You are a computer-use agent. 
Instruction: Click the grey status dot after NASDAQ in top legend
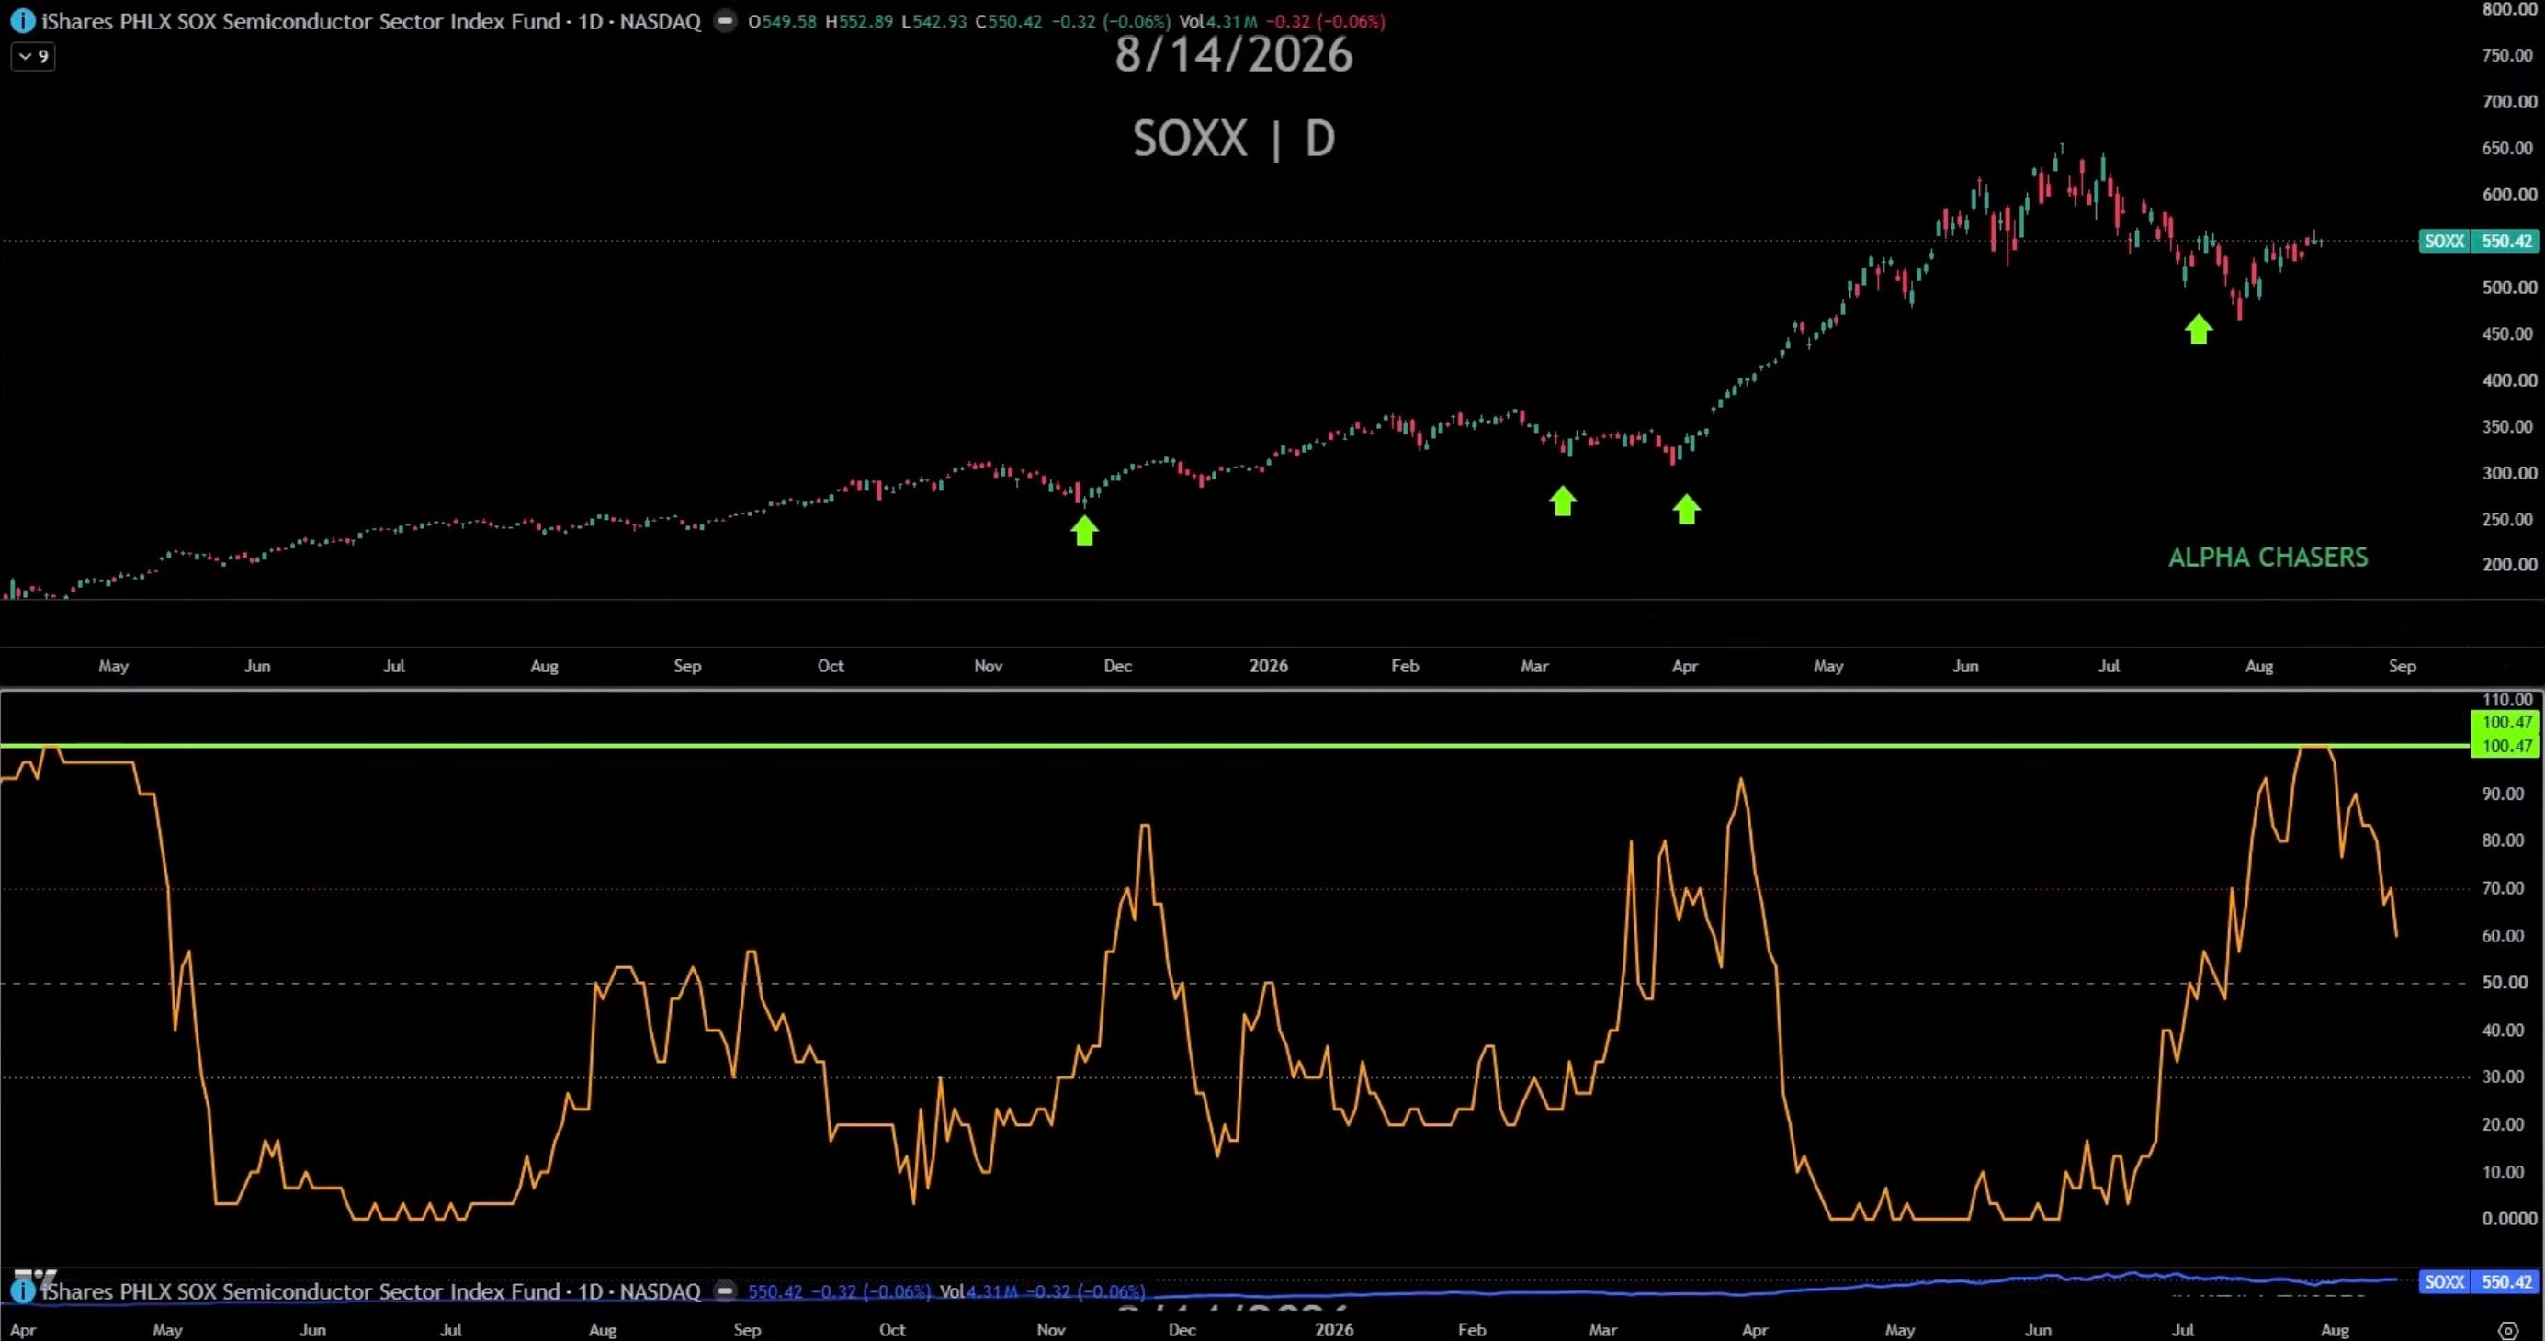point(725,21)
